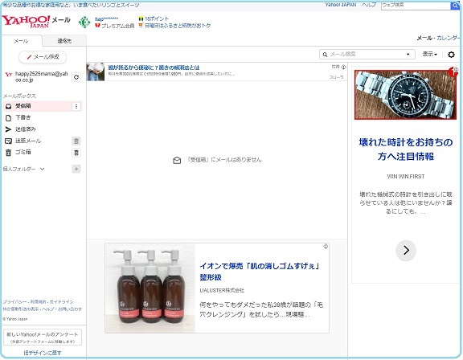
Task: Click the settings gear icon
Action: (451, 55)
